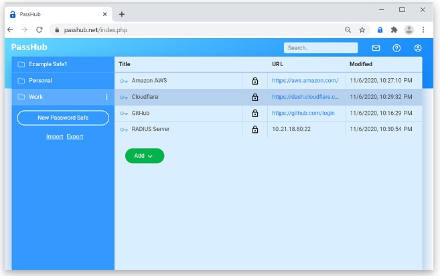This screenshot has width=440, height=276.
Task: Click in the Search field
Action: pyautogui.click(x=321, y=48)
